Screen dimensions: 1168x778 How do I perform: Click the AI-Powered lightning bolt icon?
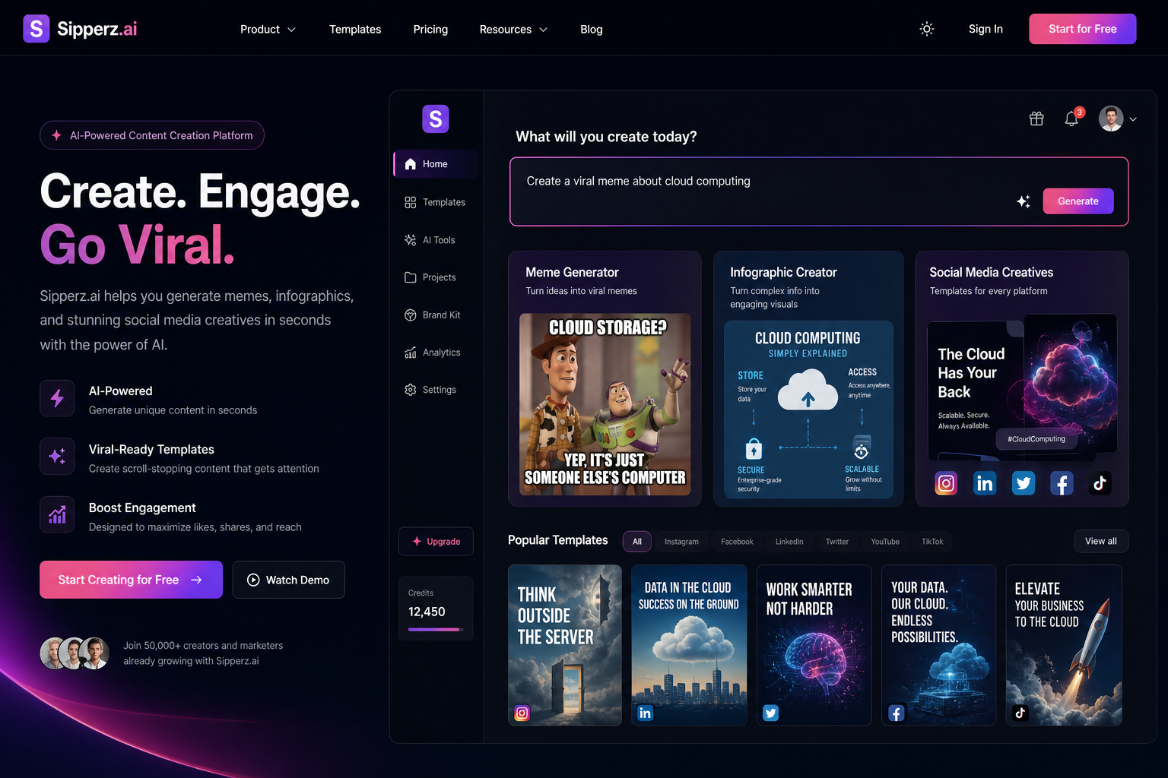coord(57,398)
